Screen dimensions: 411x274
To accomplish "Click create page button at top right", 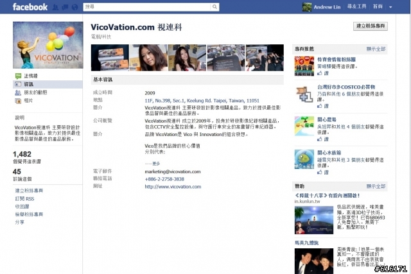I will 371,26.
